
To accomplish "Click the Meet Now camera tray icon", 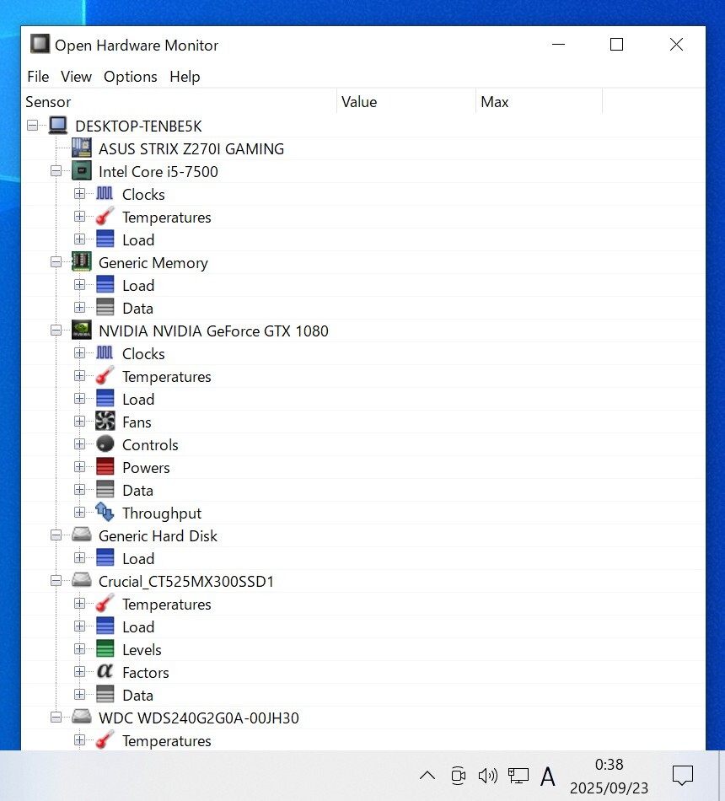I will tap(459, 776).
